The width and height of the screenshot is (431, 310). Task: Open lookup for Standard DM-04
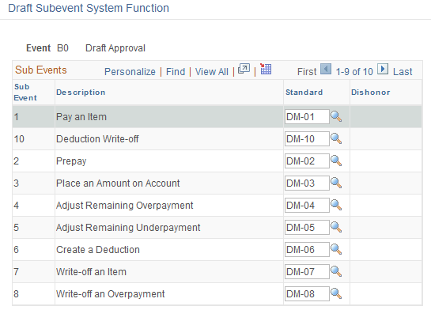336,206
